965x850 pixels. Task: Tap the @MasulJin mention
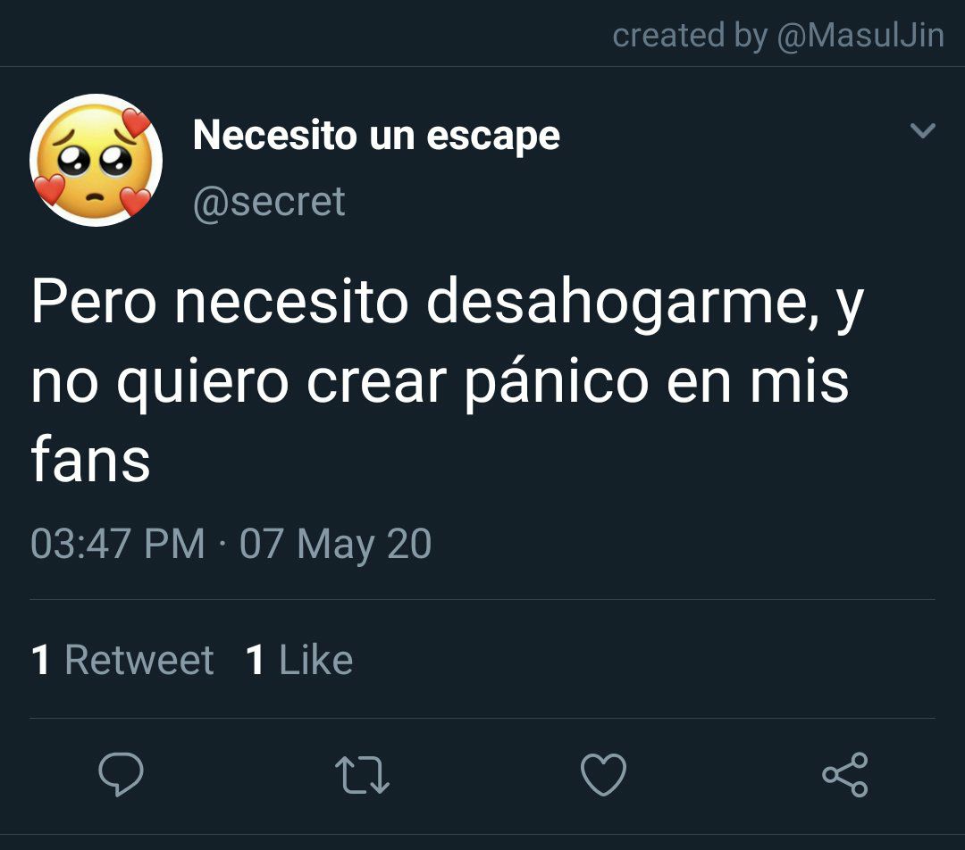point(860,35)
